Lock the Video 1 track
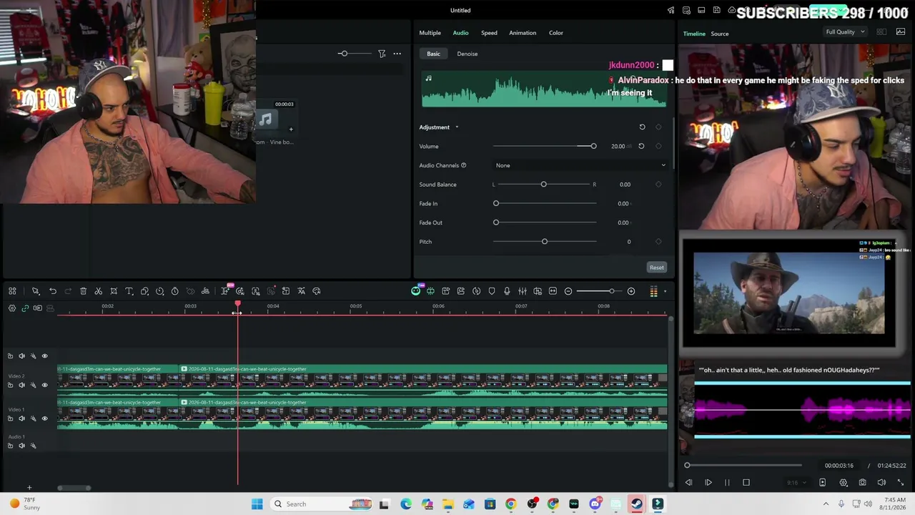915x515 pixels. click(x=10, y=418)
